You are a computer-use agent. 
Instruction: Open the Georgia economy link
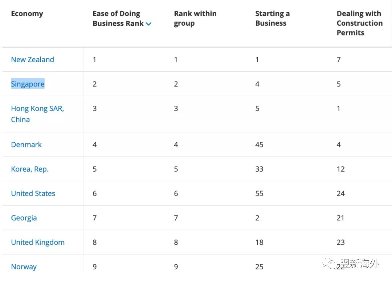click(x=24, y=218)
